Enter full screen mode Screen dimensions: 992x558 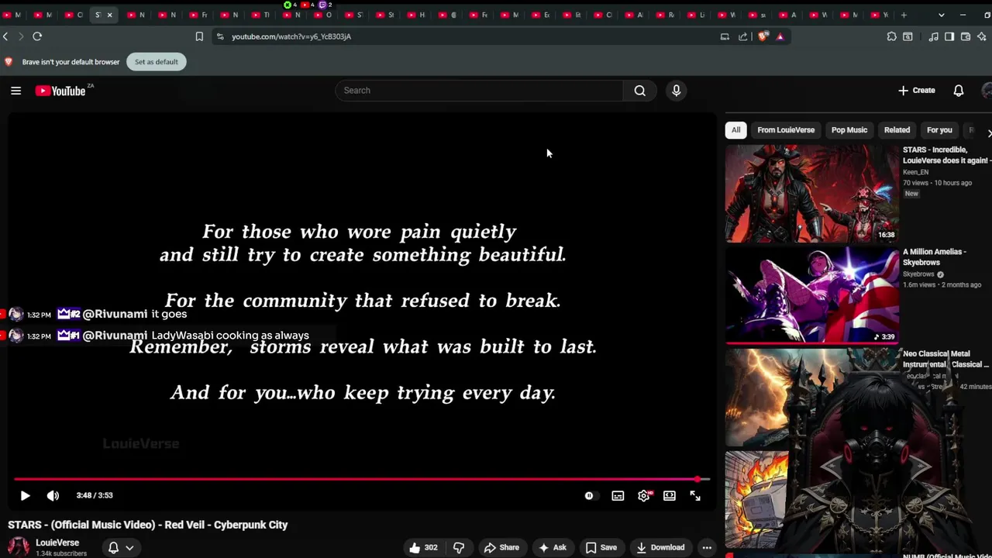click(695, 495)
